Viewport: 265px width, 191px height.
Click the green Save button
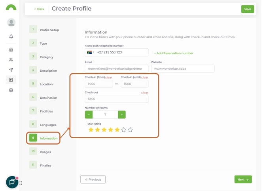point(247,9)
